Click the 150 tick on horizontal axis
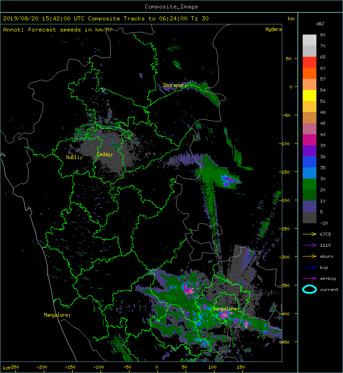Screen dimensions: 343x373 click(x=241, y=367)
